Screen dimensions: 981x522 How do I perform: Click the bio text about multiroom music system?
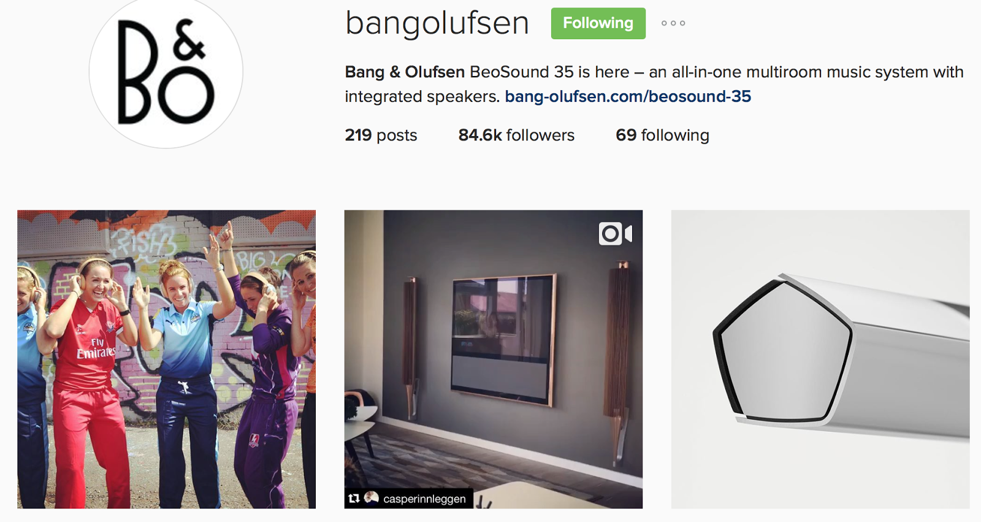[654, 84]
